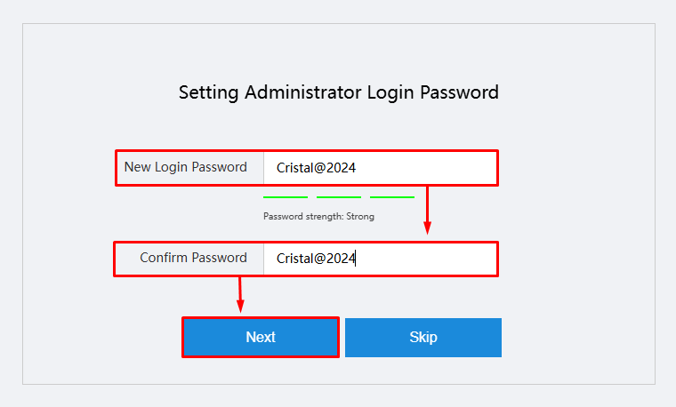Click the third green strength bar
This screenshot has height=407, width=676.
(392, 197)
